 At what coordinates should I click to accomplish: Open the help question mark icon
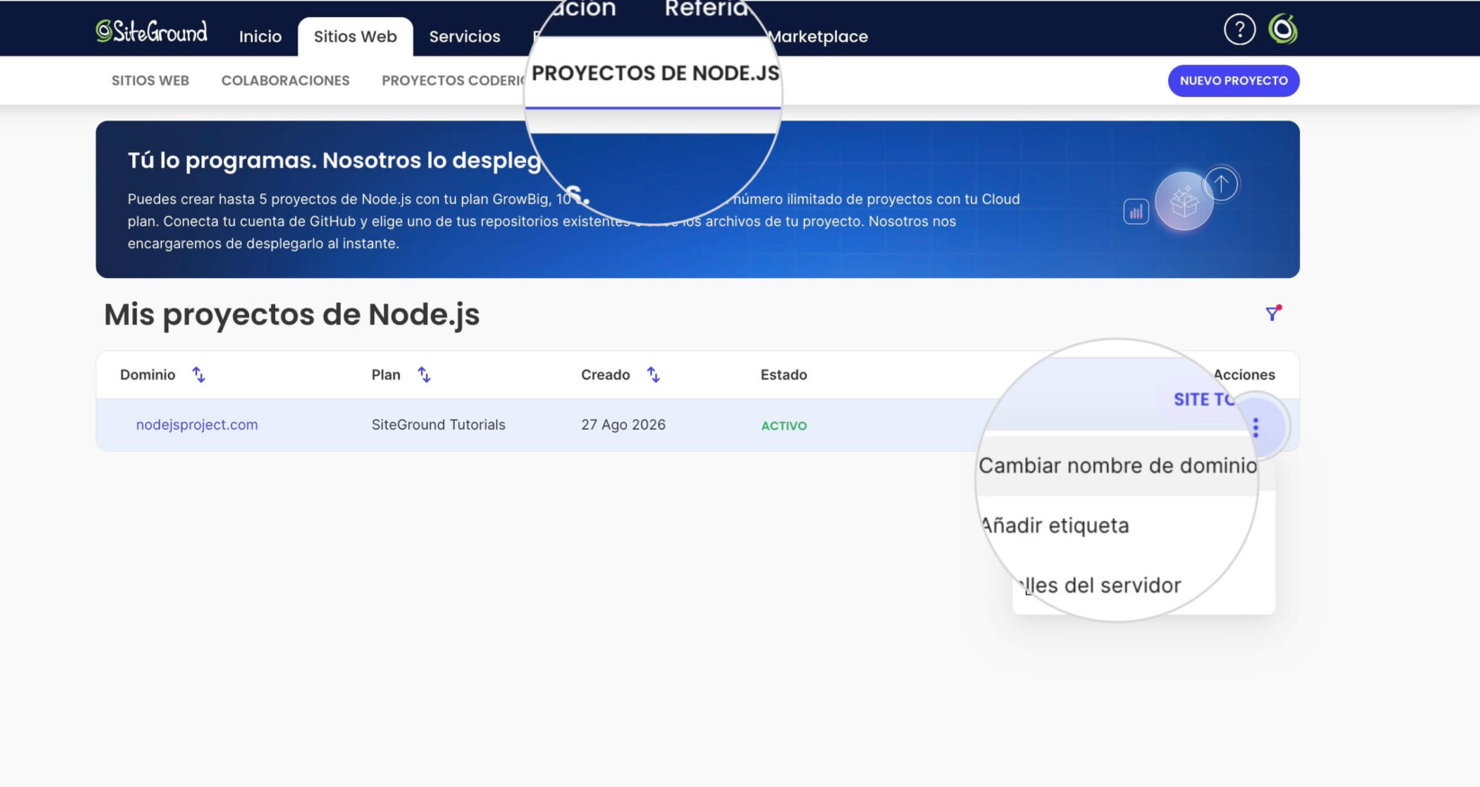click(x=1239, y=30)
